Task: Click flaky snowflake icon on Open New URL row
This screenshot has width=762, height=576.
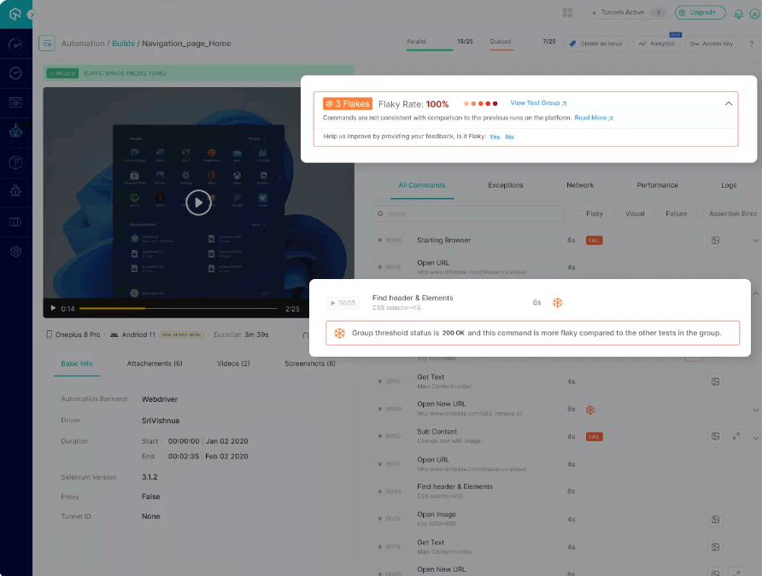Action: [x=590, y=410]
